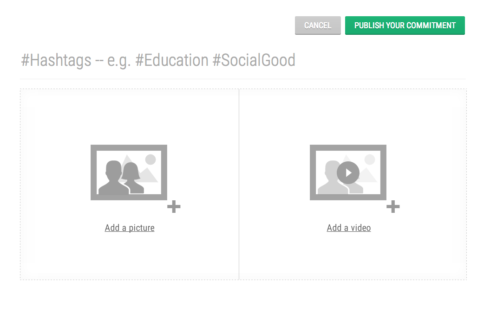Open the Add a picture link
The height and width of the screenshot is (319, 497).
(130, 228)
